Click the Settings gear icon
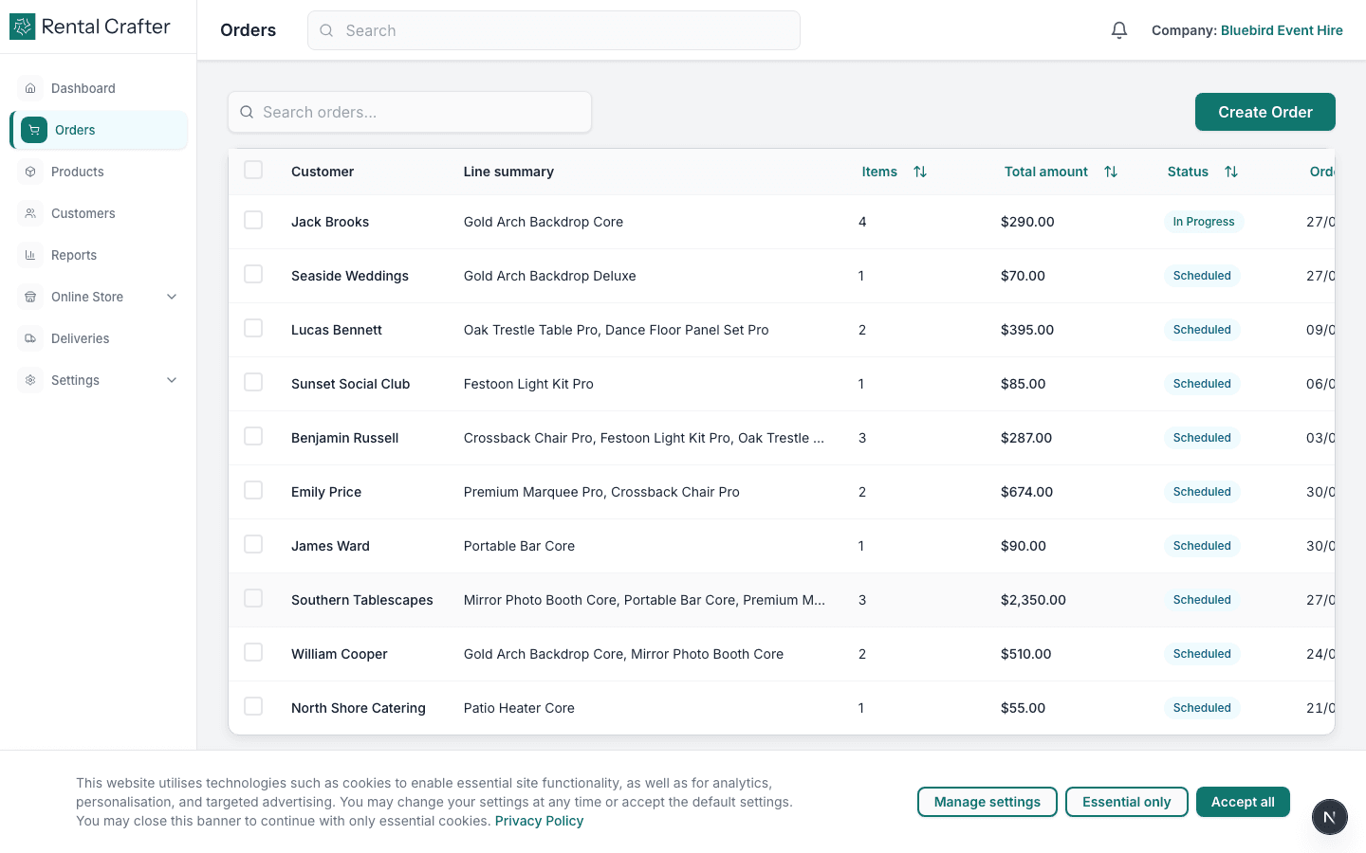This screenshot has height=853, width=1366. coord(30,380)
